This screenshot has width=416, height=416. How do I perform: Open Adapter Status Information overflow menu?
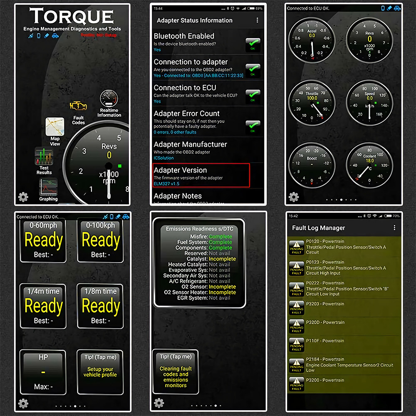(258, 20)
